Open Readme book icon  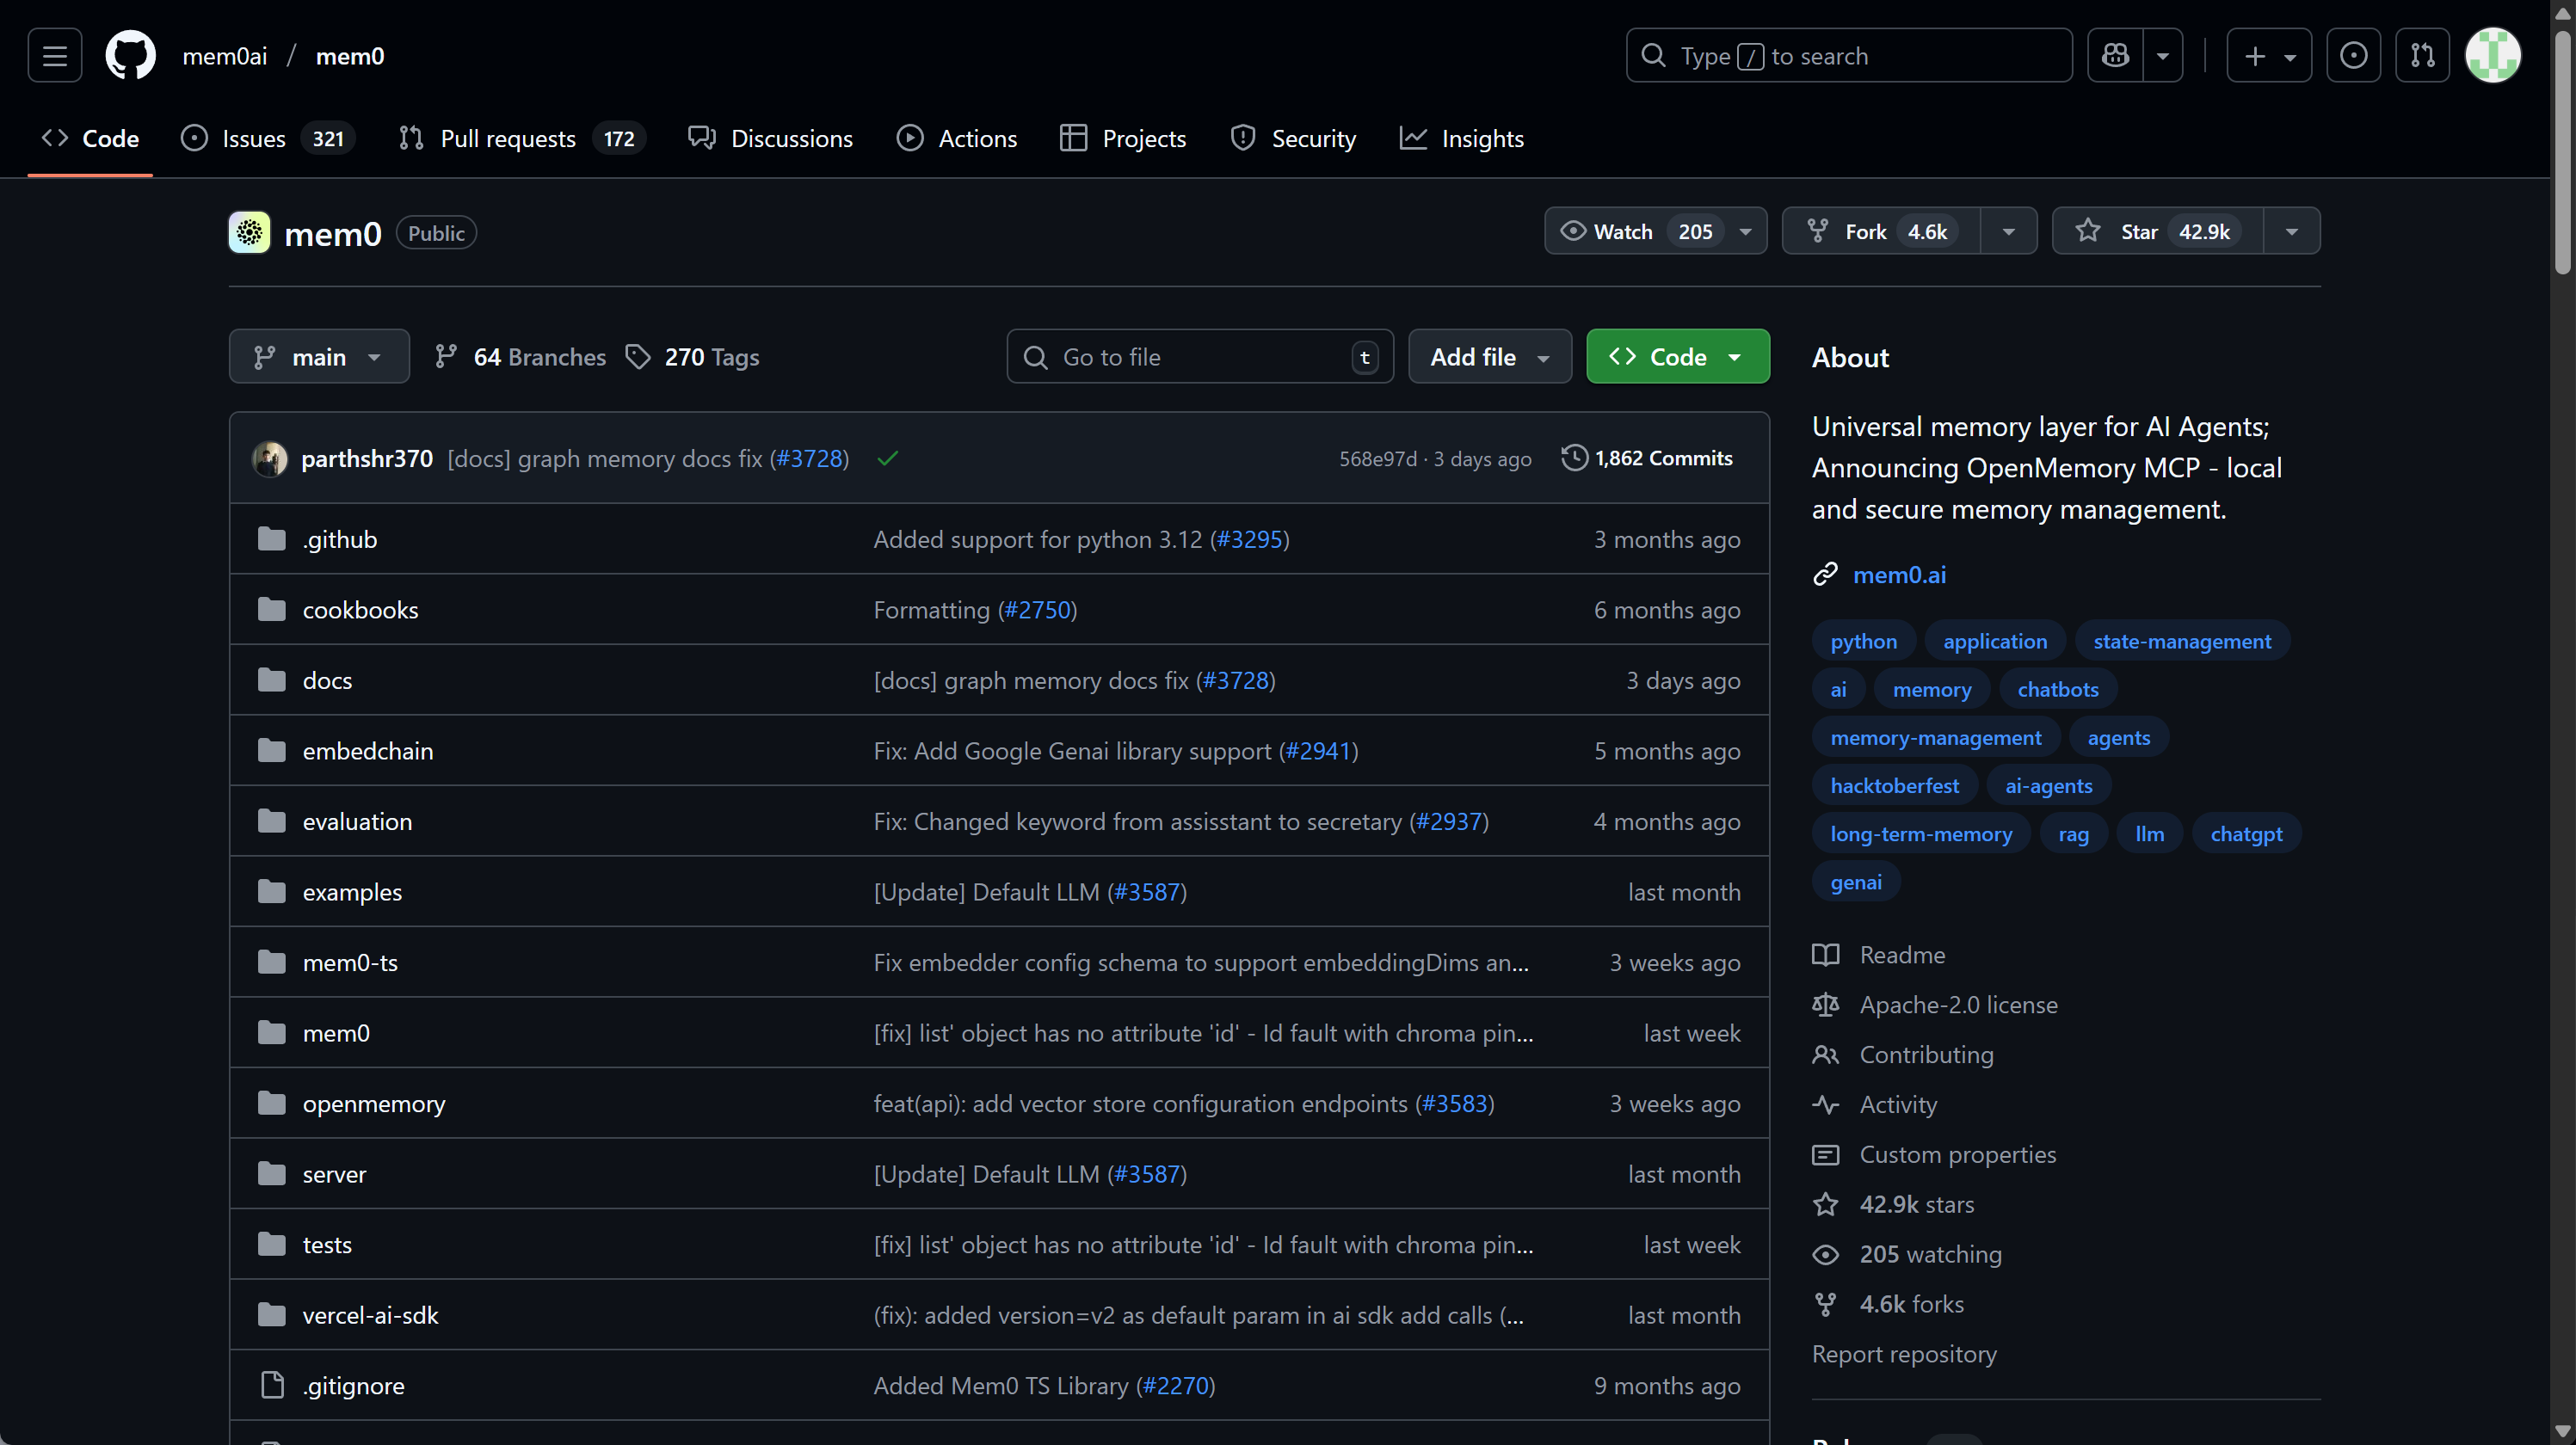(x=1825, y=954)
